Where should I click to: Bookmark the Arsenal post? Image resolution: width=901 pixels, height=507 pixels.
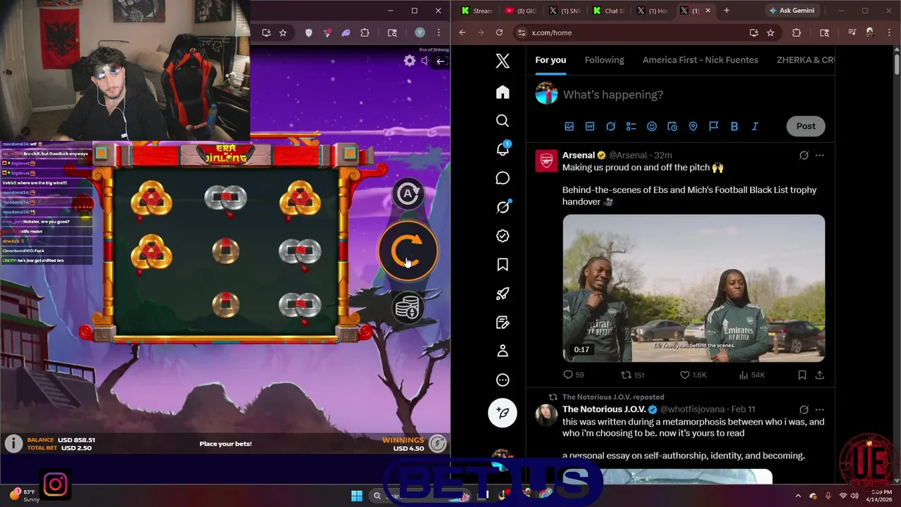pyautogui.click(x=802, y=375)
